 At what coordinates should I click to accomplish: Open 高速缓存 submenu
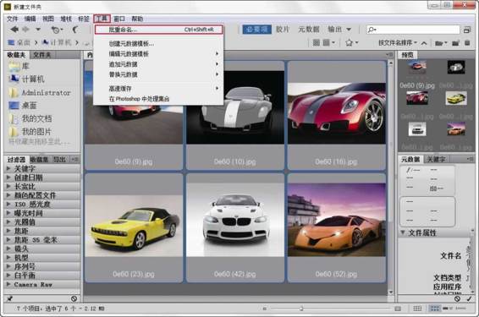click(158, 88)
